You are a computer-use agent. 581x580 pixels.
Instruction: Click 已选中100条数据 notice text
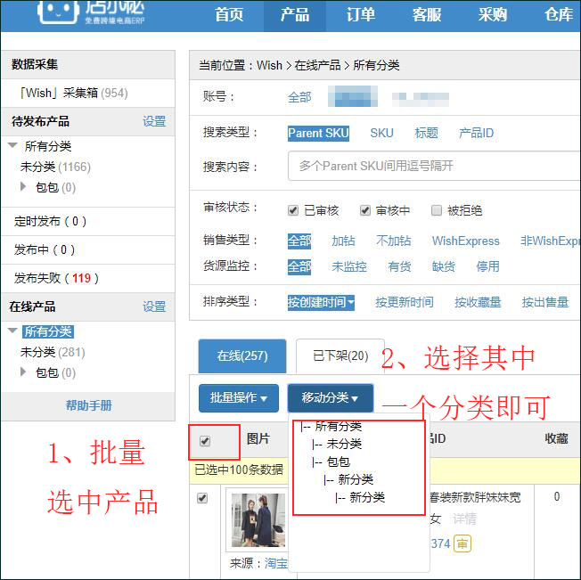[x=239, y=470]
